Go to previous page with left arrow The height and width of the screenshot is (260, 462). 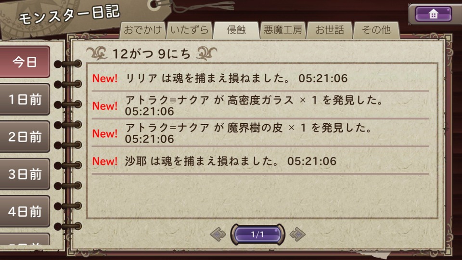pos(218,234)
